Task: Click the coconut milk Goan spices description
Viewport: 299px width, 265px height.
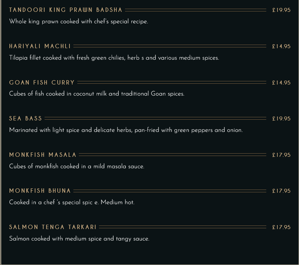Action: tap(97, 94)
